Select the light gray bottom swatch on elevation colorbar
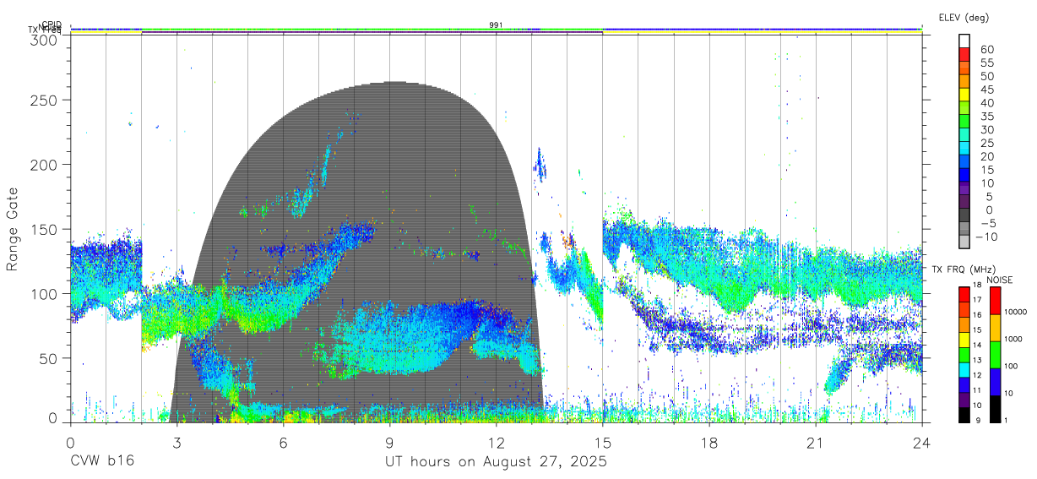This screenshot has height=479, width=1037. coord(965,243)
